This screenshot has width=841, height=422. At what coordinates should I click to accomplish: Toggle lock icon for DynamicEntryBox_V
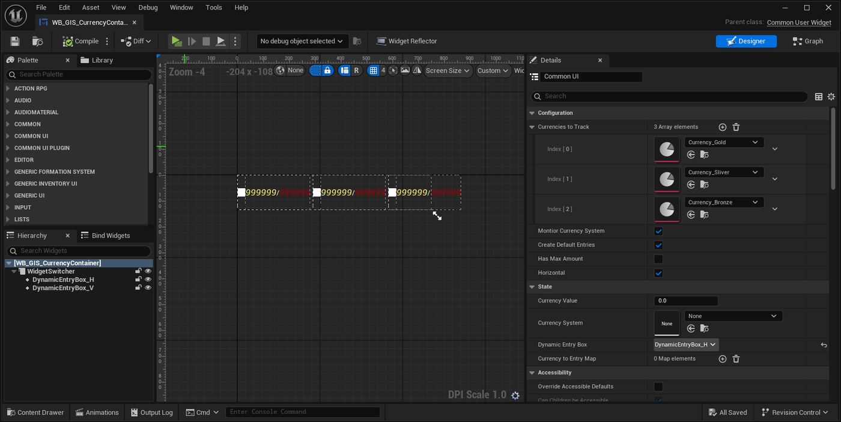coord(138,288)
